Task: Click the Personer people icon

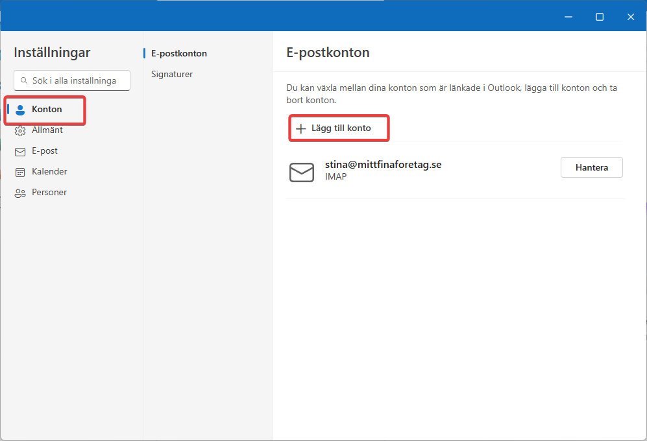Action: [x=20, y=193]
